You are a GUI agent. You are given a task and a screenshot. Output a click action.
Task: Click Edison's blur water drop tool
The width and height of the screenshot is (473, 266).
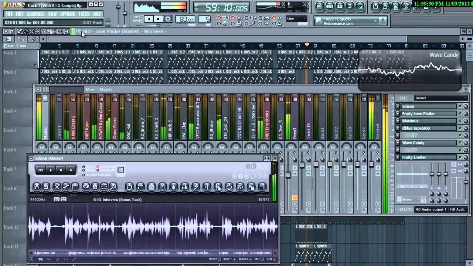(x=173, y=187)
